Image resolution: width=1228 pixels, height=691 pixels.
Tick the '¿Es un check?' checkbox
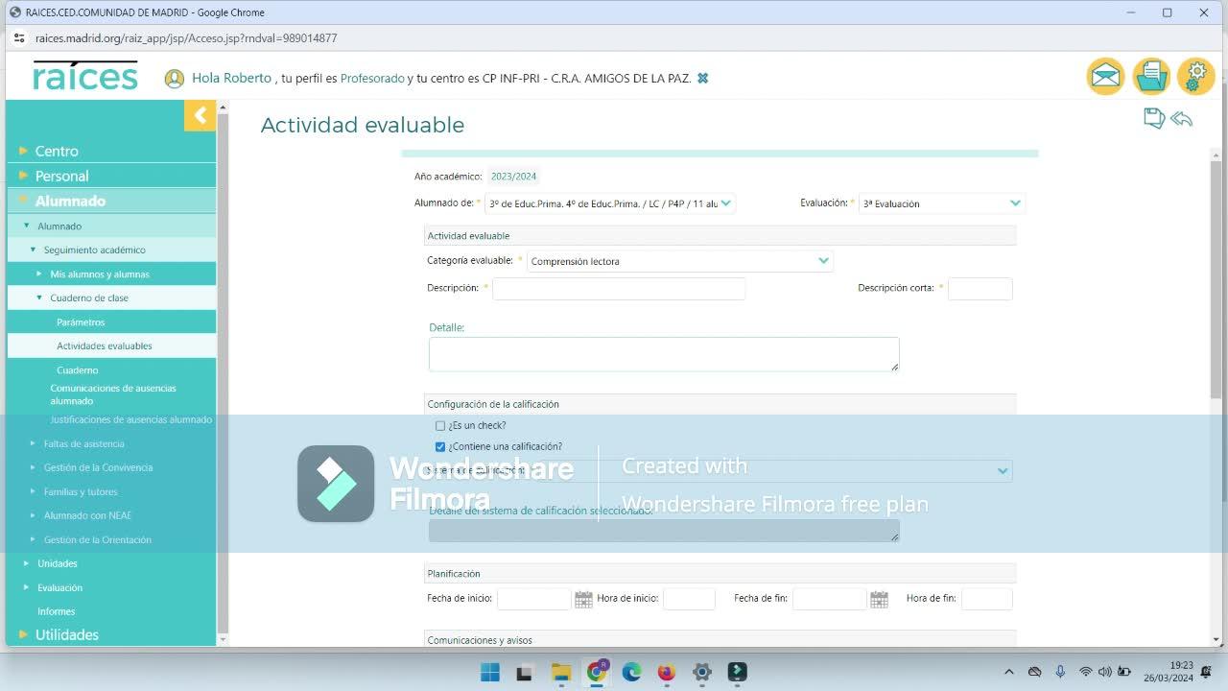click(440, 425)
